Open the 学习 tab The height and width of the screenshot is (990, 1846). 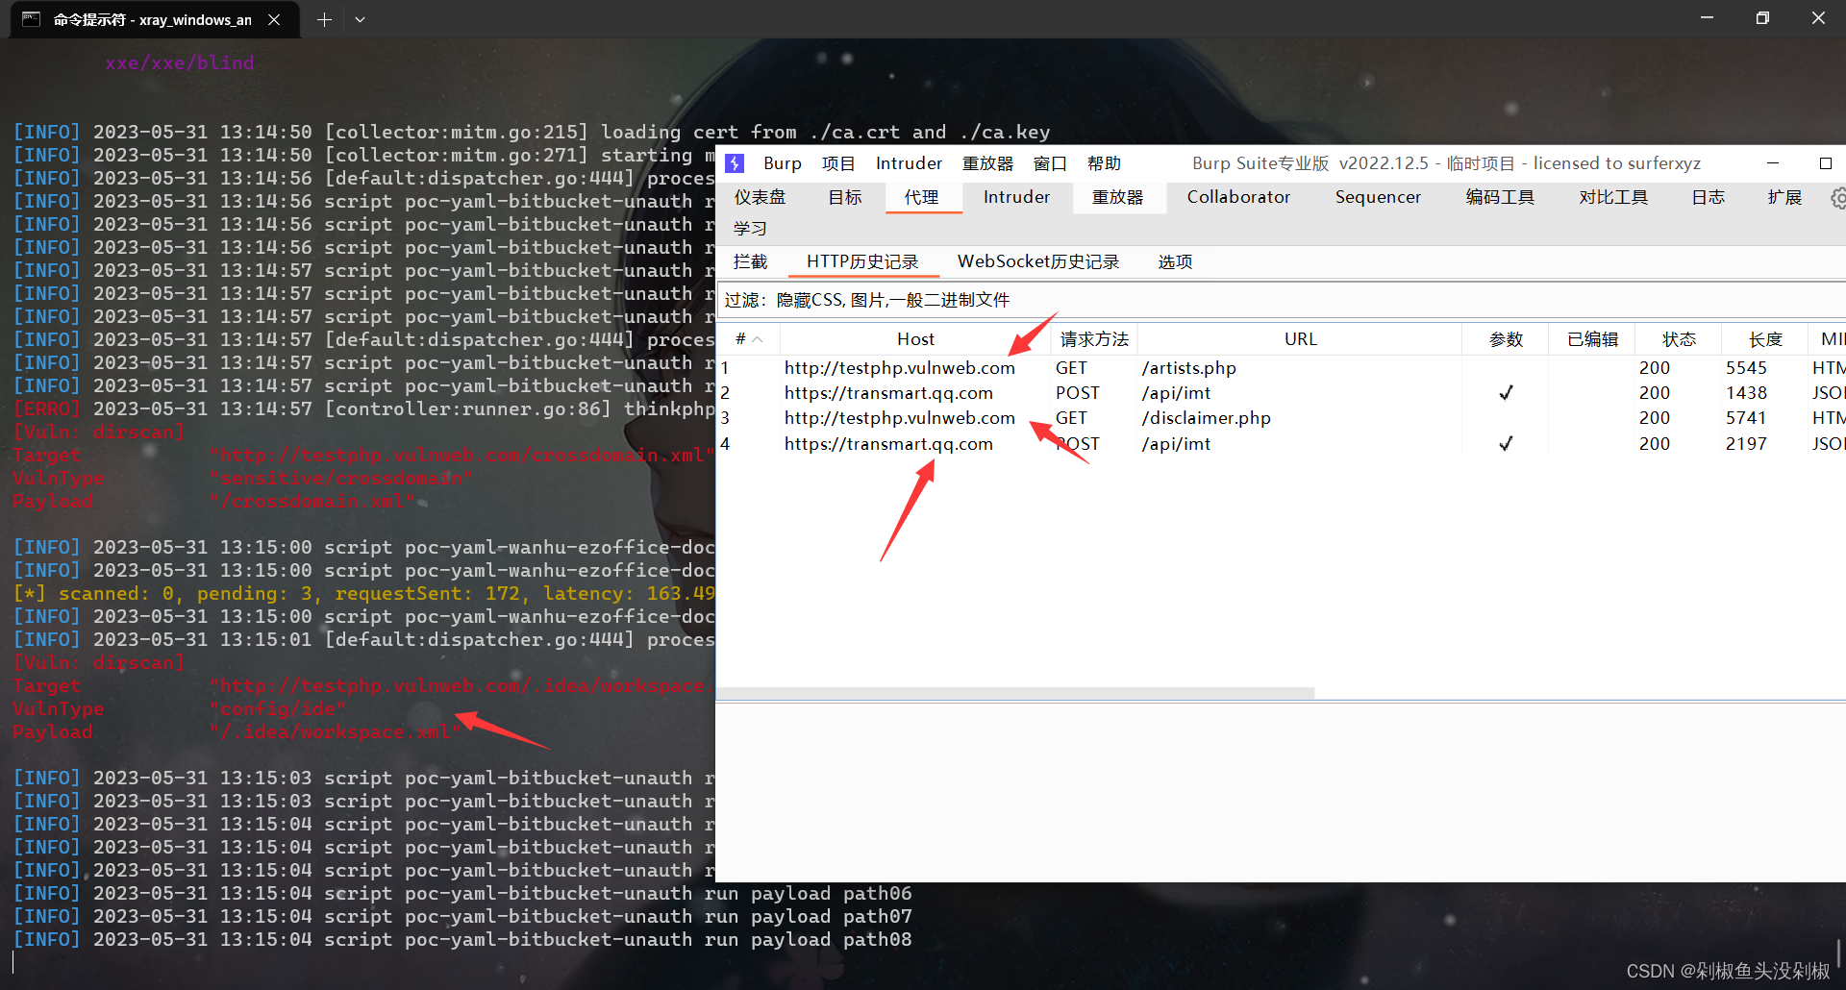(x=750, y=229)
